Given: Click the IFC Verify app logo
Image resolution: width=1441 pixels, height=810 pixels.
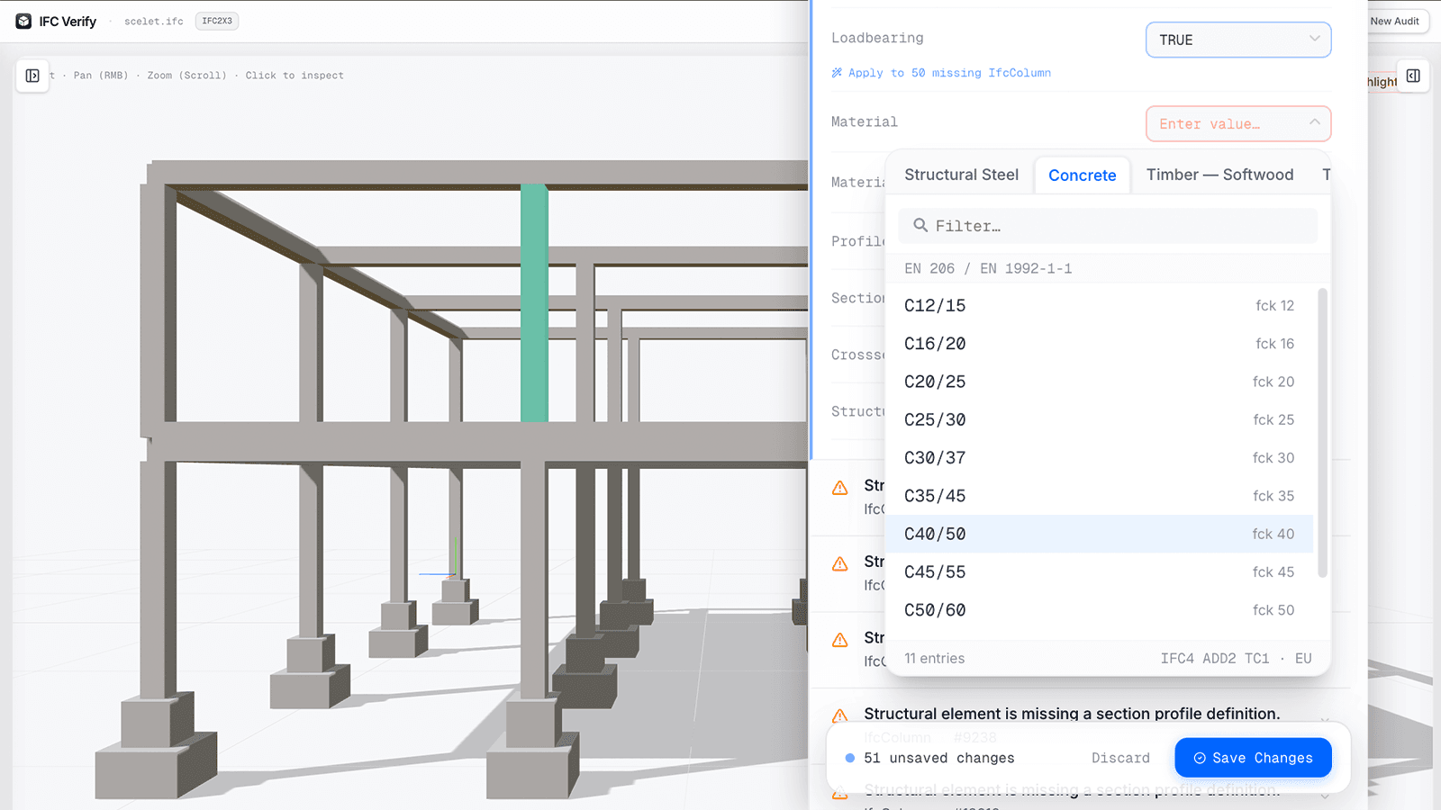Looking at the screenshot, I should [x=24, y=21].
